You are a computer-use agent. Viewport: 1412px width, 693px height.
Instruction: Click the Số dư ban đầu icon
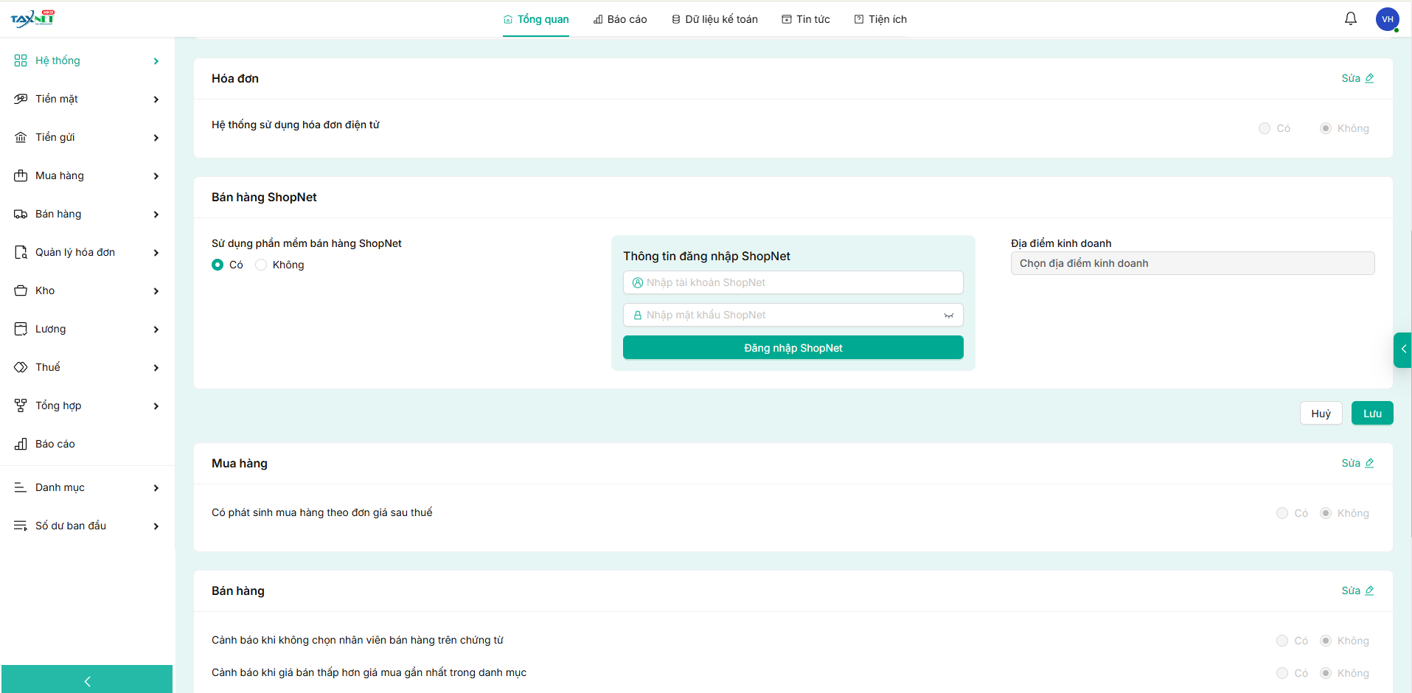(x=21, y=526)
